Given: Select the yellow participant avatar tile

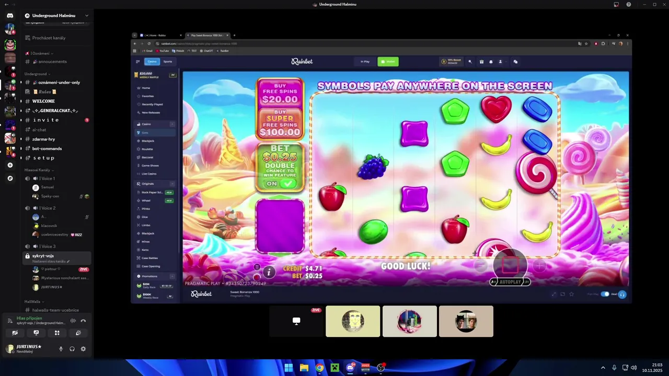Looking at the screenshot, I should tap(353, 321).
